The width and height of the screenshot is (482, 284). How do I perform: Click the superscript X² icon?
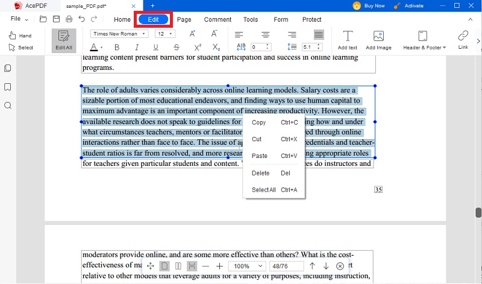click(198, 47)
